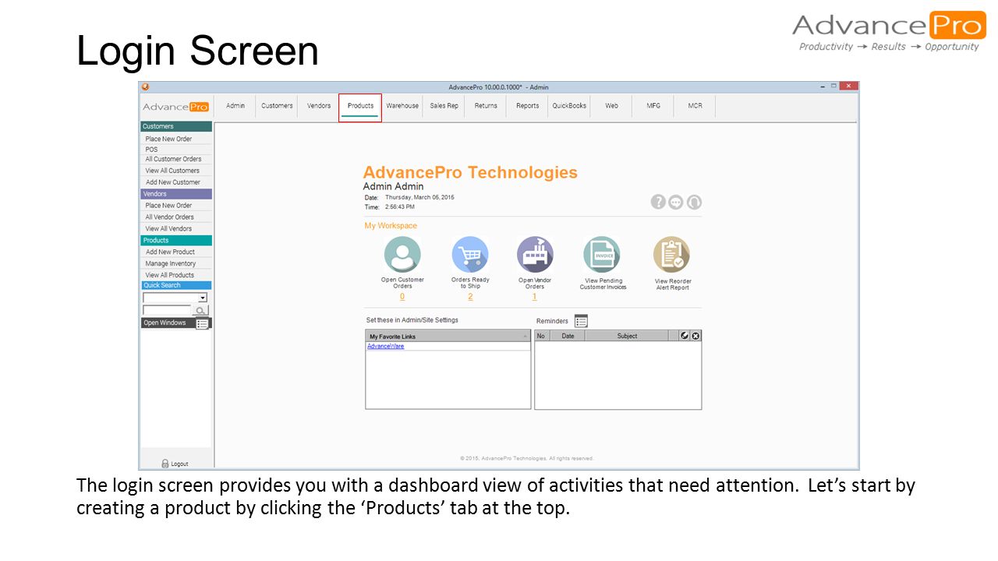Click the Vendors sidebar section header
The image size is (998, 561).
point(176,194)
